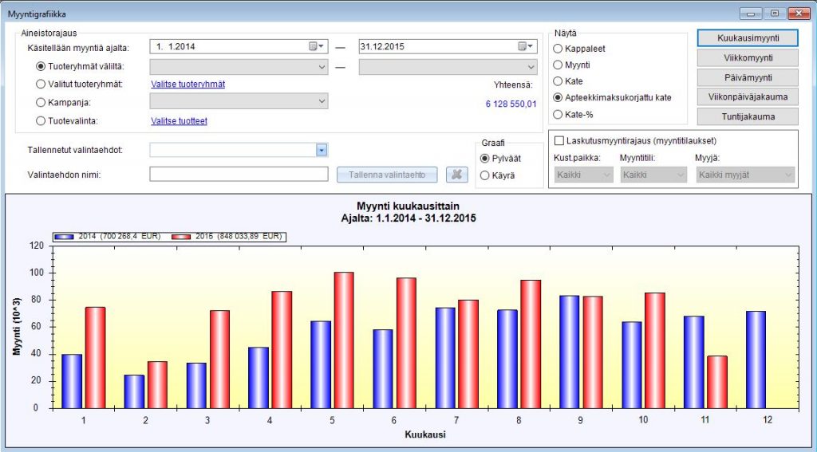The width and height of the screenshot is (817, 452).
Task: Open the Tuntijakauma view
Action: point(748,116)
